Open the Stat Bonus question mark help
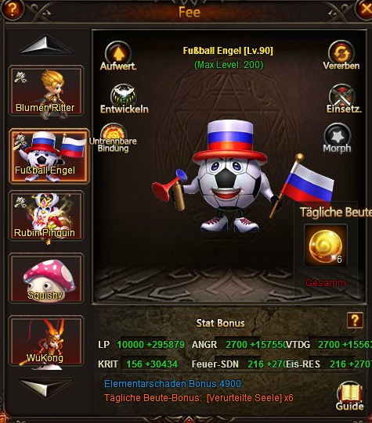 click(x=355, y=321)
